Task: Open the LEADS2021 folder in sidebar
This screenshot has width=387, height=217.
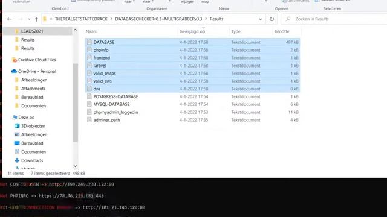Action: pyautogui.click(x=32, y=31)
